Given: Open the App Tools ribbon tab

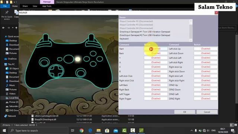Looking at the screenshot, I should tap(47, 6).
